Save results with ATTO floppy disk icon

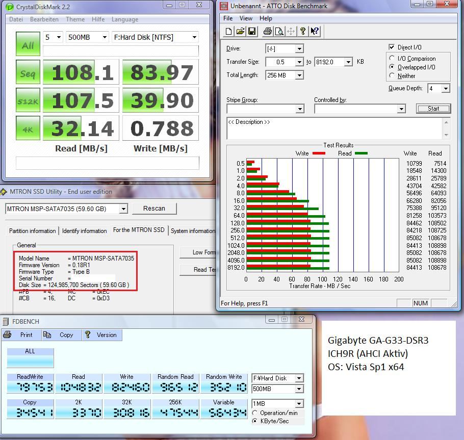[x=252, y=31]
